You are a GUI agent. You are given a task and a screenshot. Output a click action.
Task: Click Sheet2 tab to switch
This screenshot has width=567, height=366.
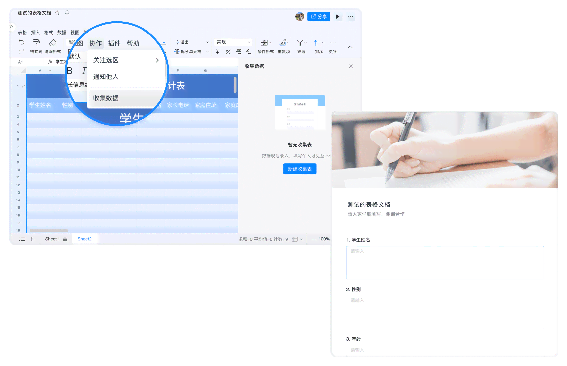pos(85,239)
